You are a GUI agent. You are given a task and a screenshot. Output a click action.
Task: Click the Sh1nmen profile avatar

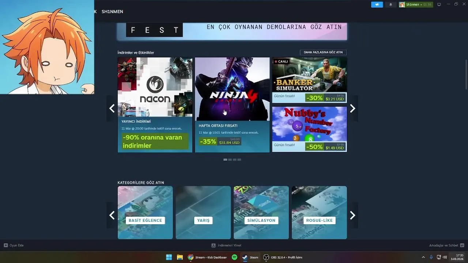point(402,4)
